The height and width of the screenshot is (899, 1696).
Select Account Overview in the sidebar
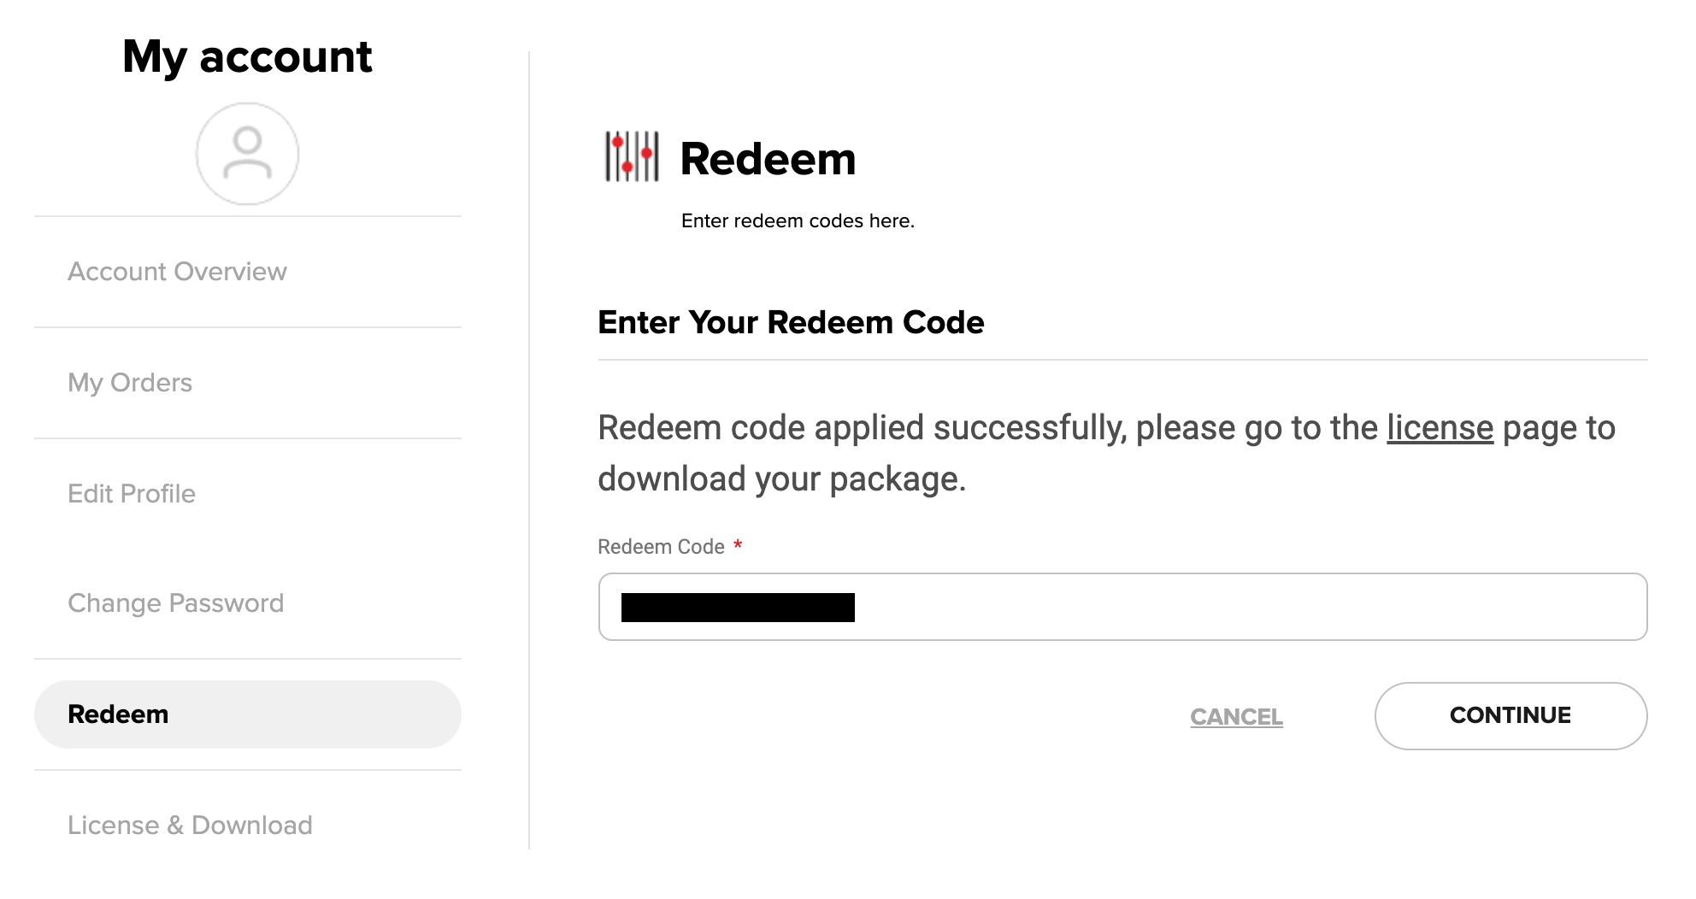pos(178,271)
